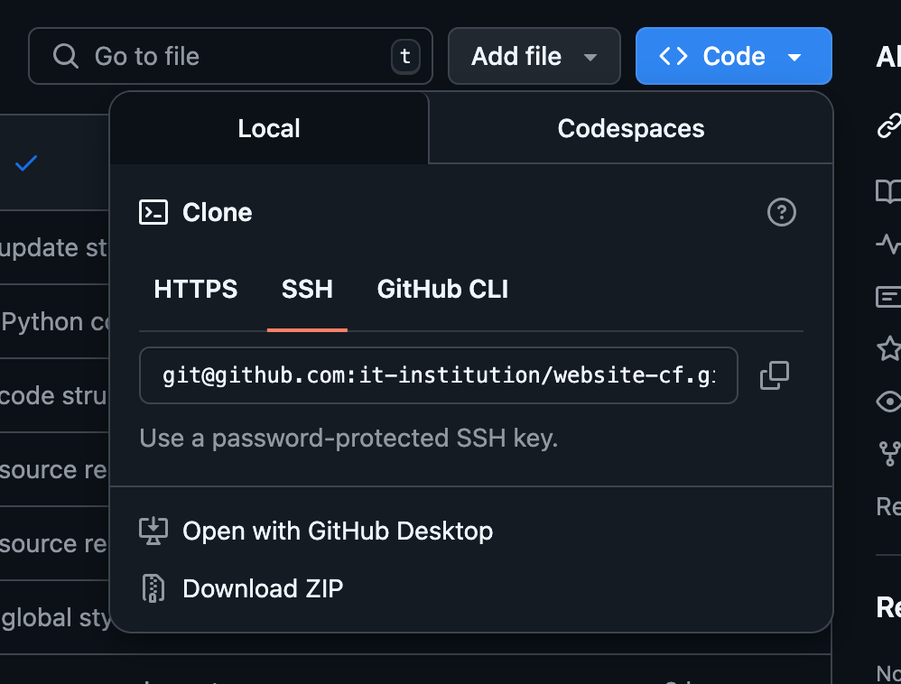The height and width of the screenshot is (684, 901).
Task: Click the fork icon in the sidebar
Action: [x=888, y=453]
